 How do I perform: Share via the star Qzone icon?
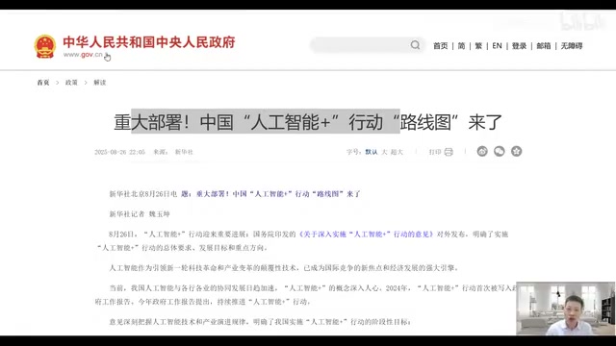[x=517, y=152]
